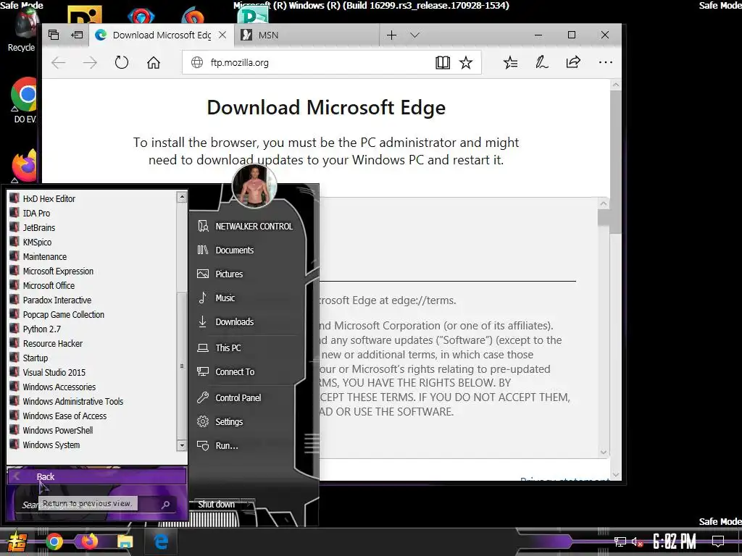Open Resource Hacker folder
The image size is (742, 556).
52,343
